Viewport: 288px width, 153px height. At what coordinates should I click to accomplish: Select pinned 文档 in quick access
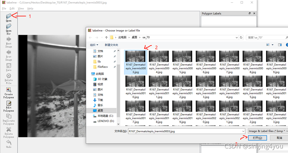[100, 51]
